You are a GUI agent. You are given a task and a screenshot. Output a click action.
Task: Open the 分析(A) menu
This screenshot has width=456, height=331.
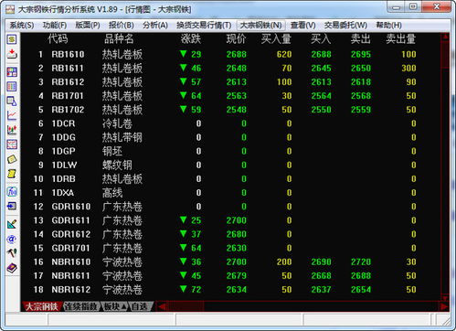pyautogui.click(x=155, y=26)
